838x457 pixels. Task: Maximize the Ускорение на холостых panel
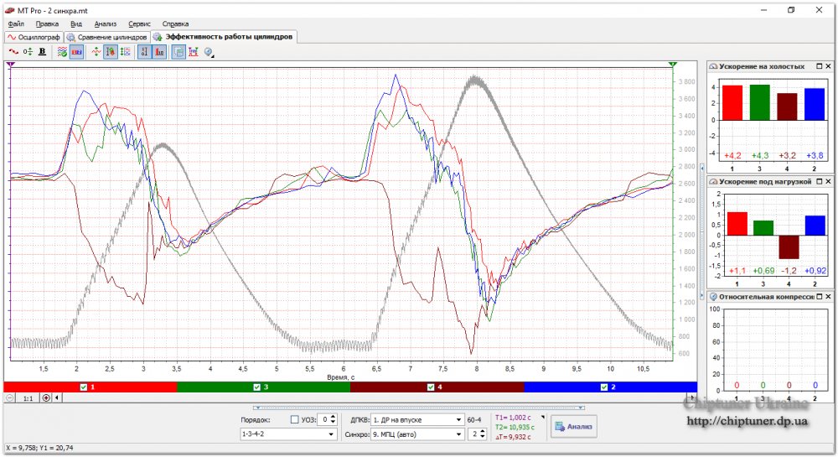(820, 66)
